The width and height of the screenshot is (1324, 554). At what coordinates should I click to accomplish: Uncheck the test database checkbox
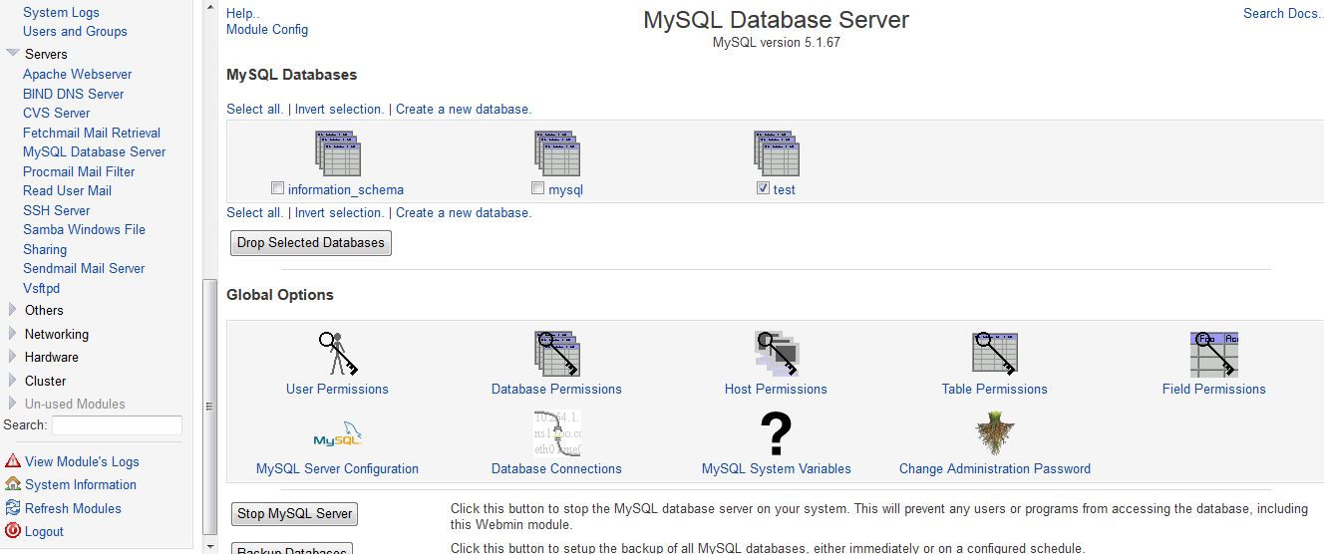(764, 188)
